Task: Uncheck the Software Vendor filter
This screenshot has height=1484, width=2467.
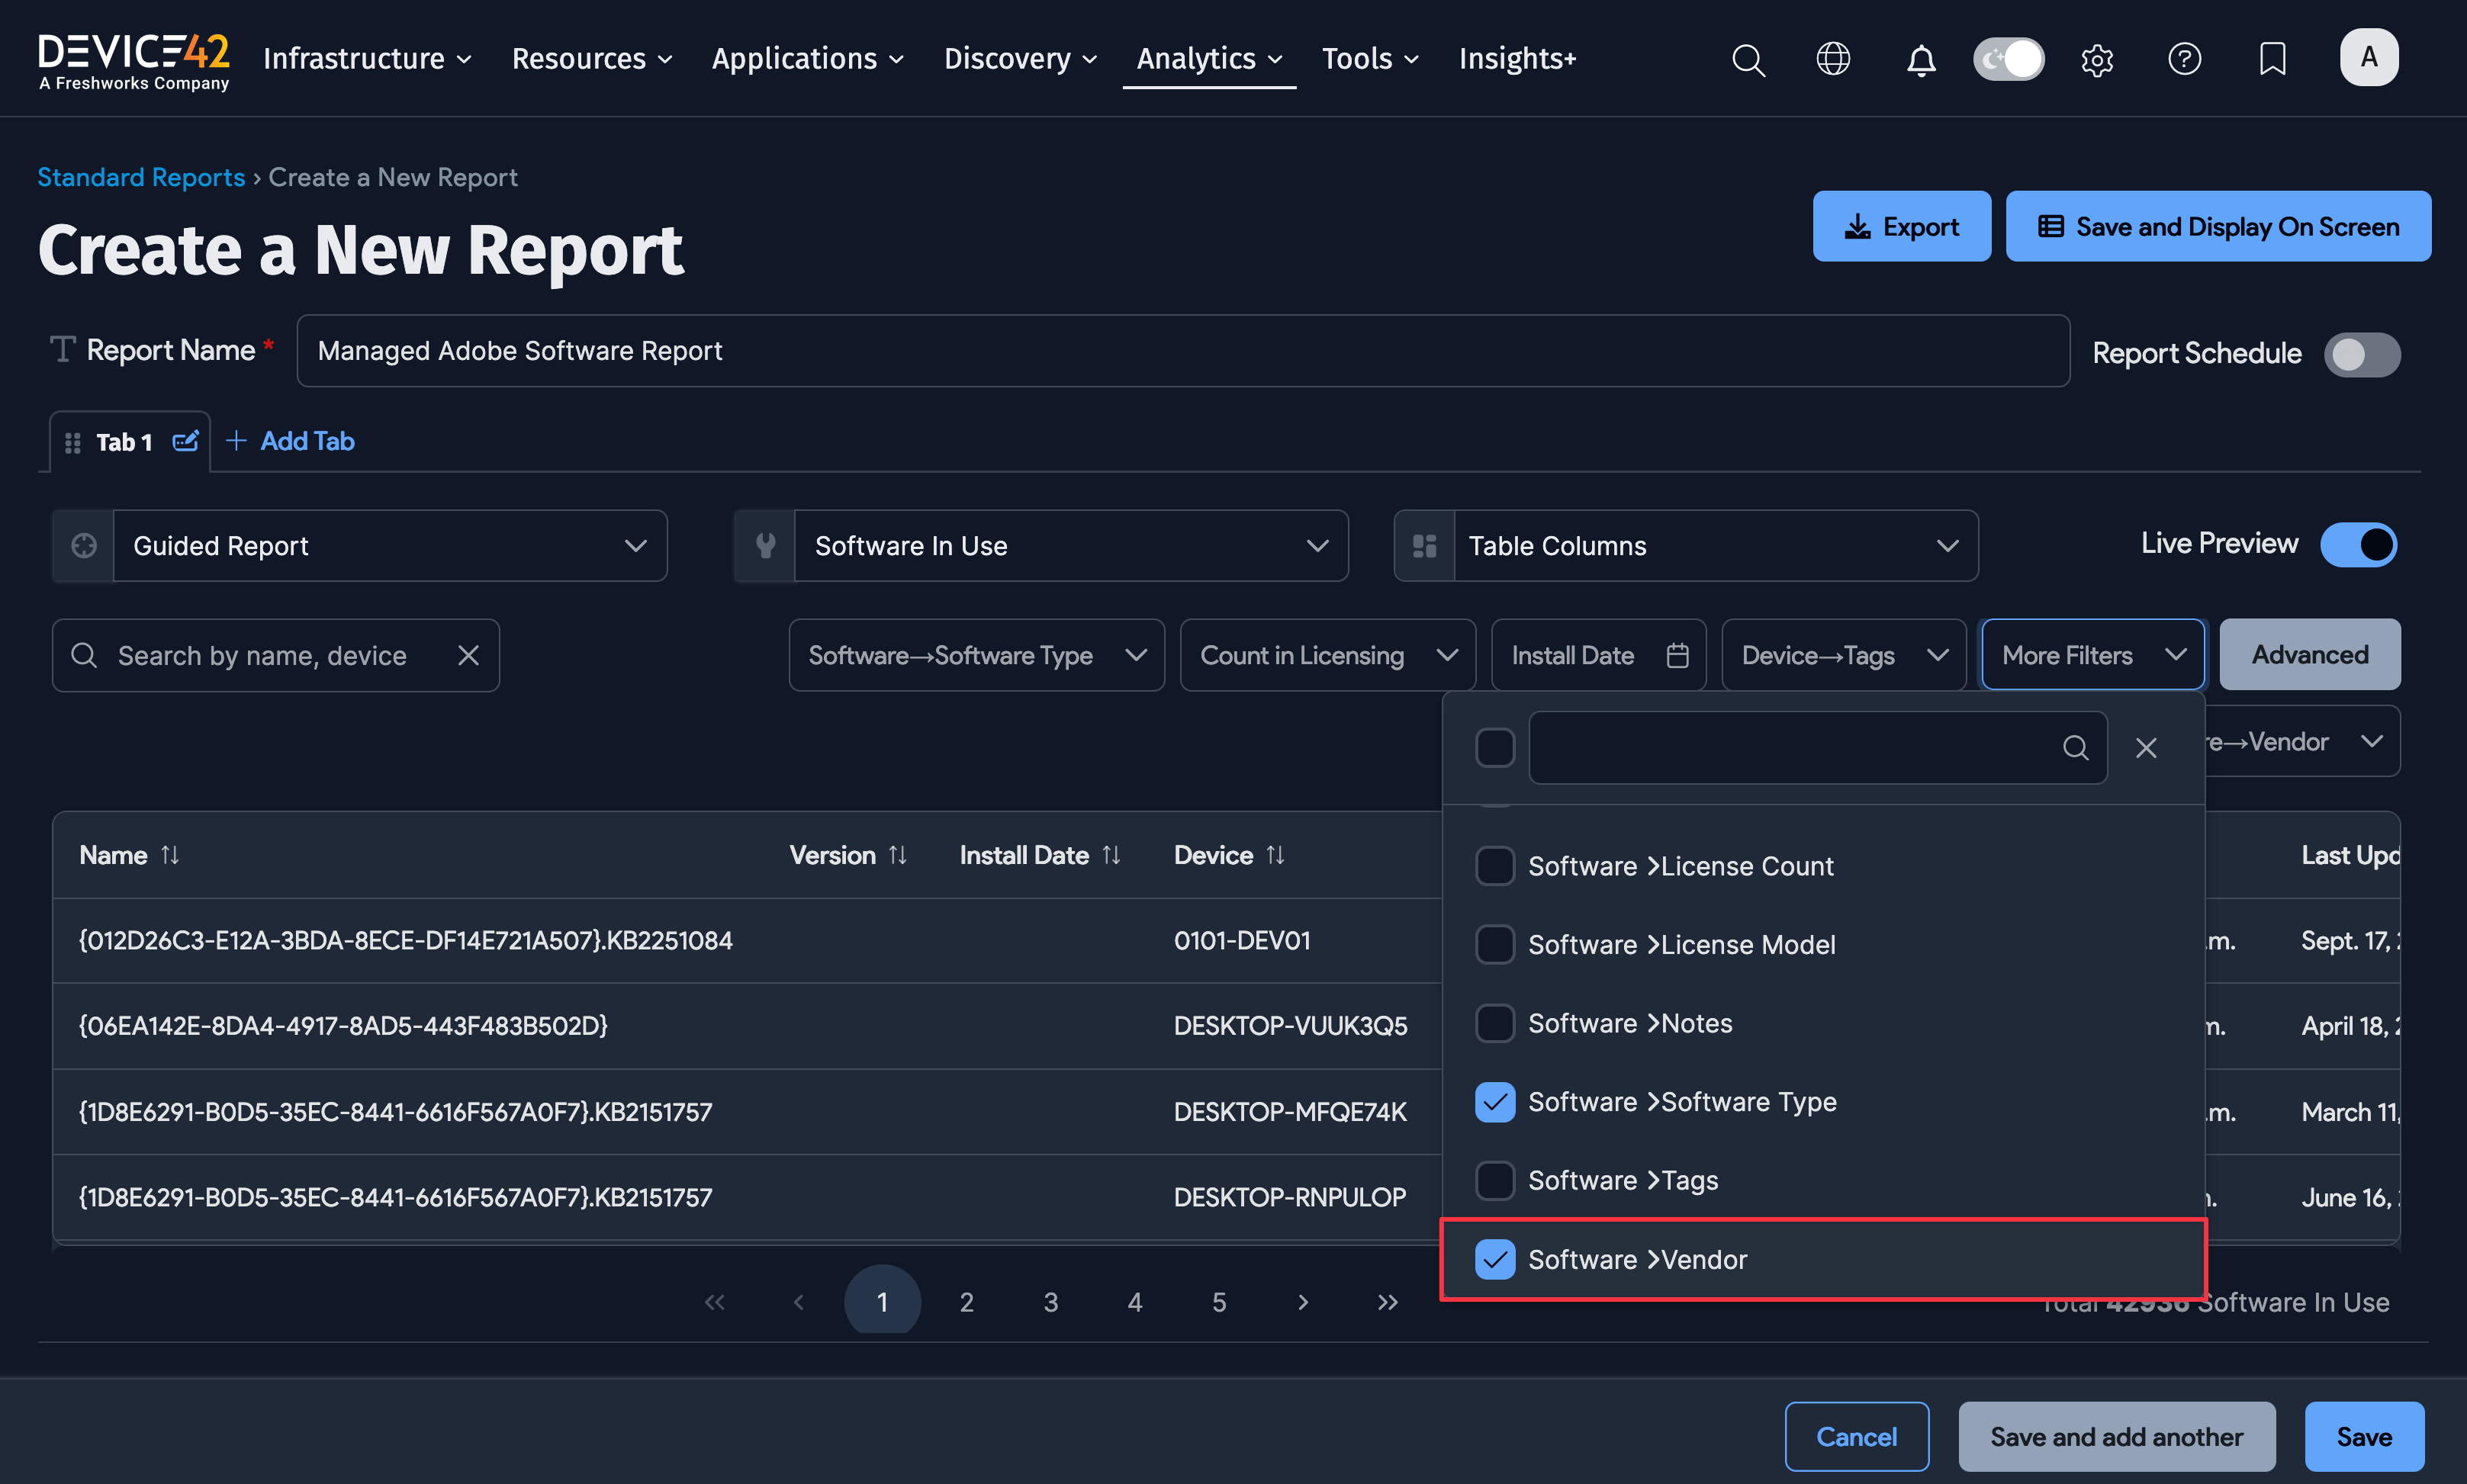Action: [1495, 1259]
